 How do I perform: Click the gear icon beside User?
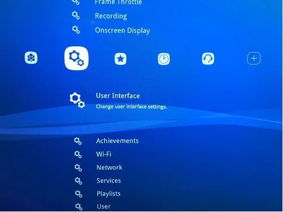click(x=79, y=207)
